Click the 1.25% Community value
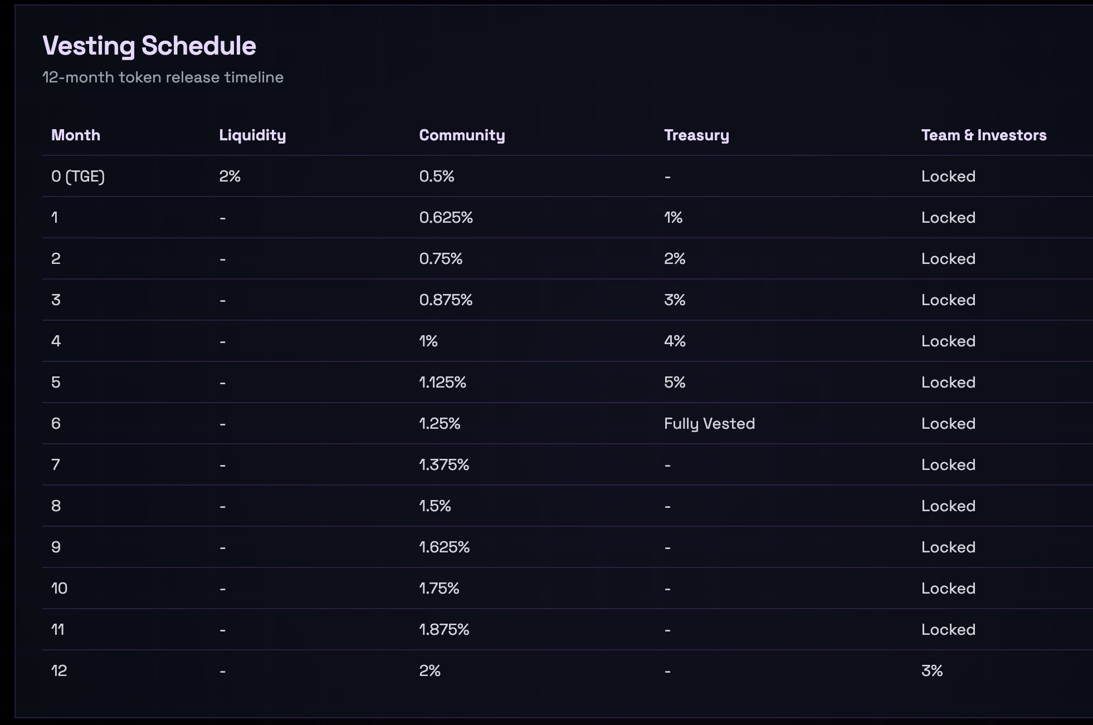Viewport: 1093px width, 725px height. coord(440,424)
